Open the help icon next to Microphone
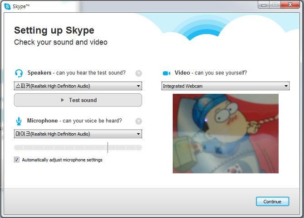304x218 pixels. coord(138,121)
